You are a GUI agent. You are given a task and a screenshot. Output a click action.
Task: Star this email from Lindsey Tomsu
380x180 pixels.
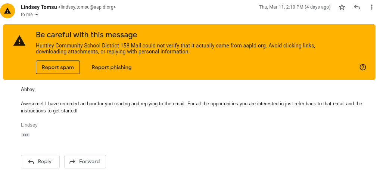(342, 7)
